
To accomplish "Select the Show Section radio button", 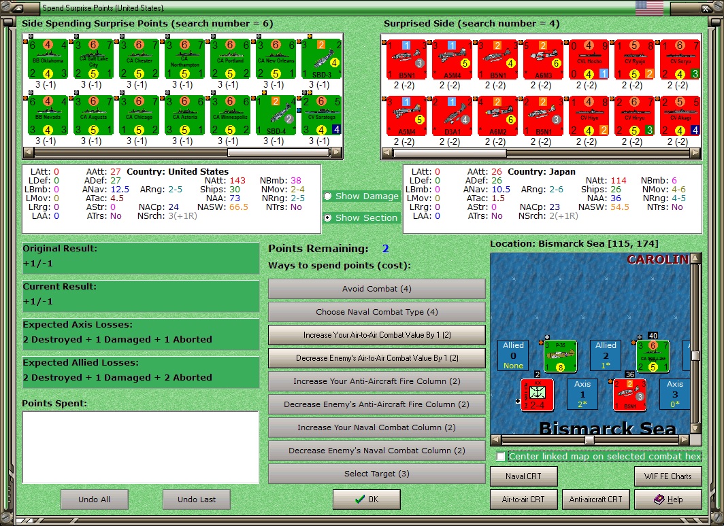I will 328,217.
